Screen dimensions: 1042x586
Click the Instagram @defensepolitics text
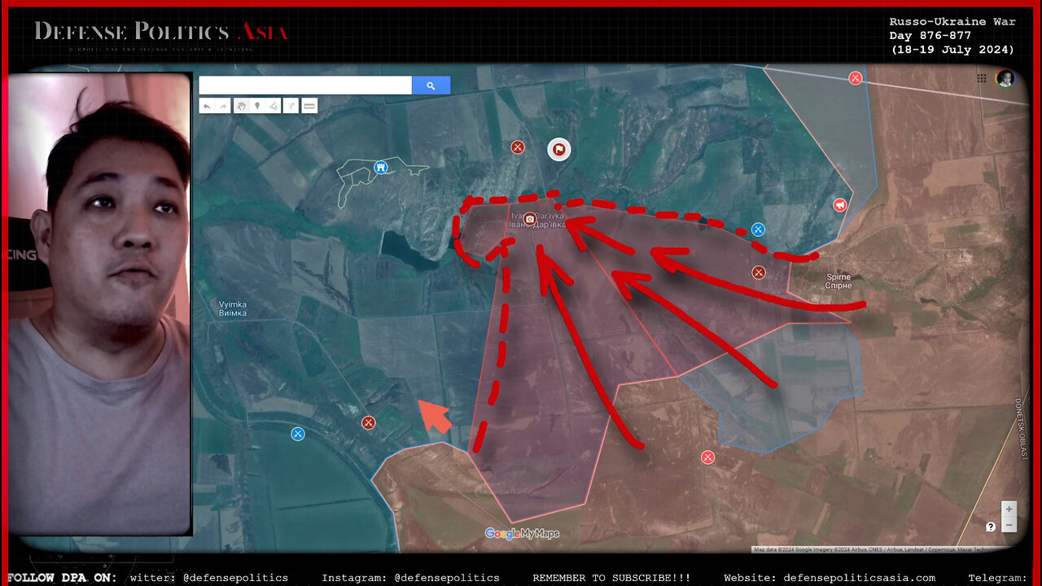[x=410, y=578]
